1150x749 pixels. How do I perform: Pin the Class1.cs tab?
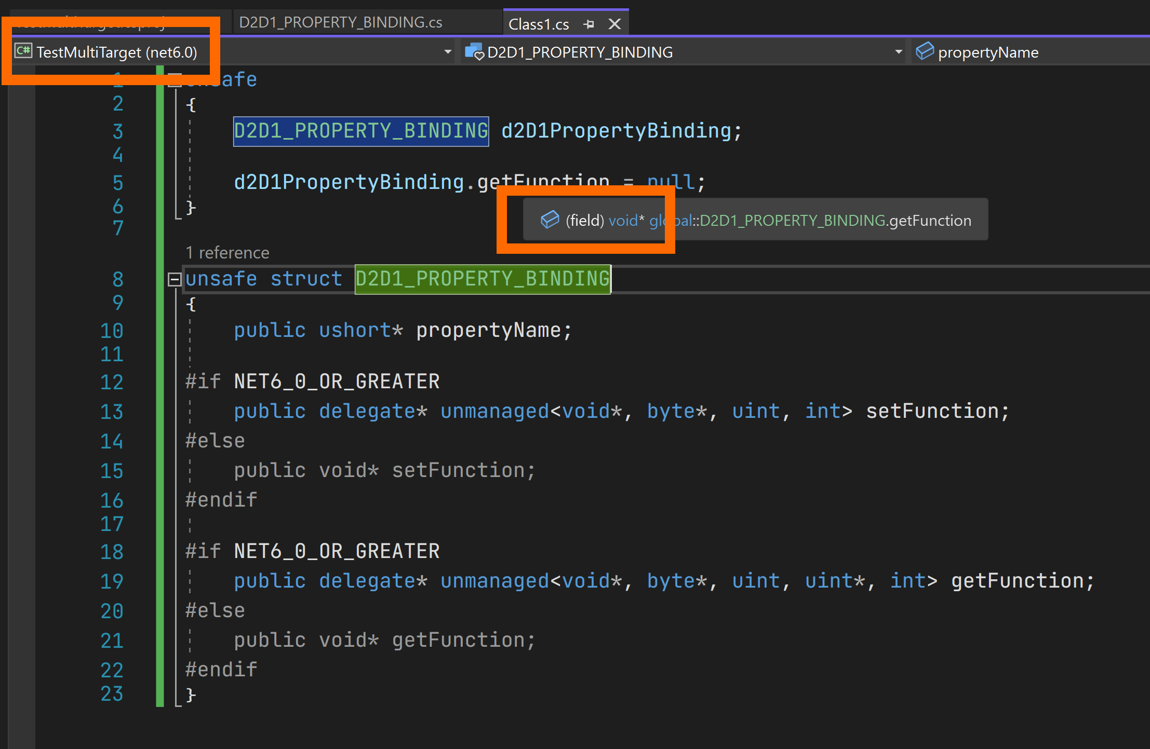(x=589, y=24)
